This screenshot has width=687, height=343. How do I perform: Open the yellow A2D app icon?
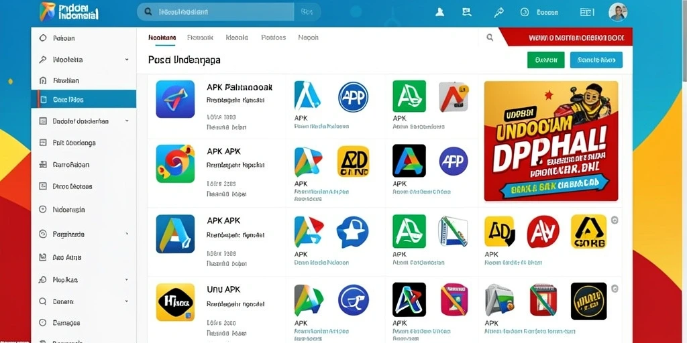pos(353,161)
